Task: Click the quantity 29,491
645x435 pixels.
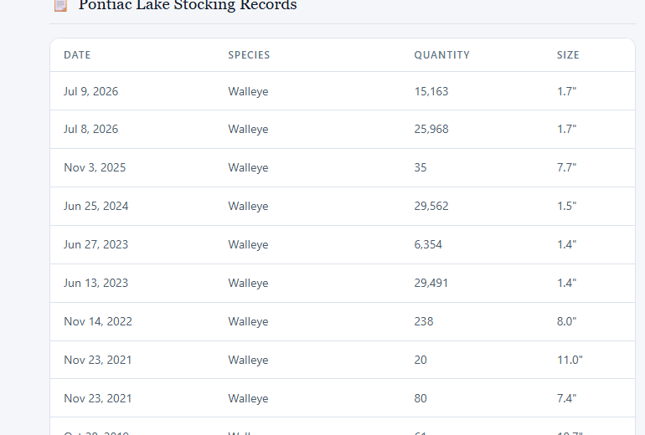Action: pyautogui.click(x=431, y=283)
